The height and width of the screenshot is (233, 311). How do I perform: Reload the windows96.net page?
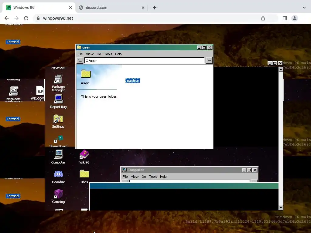[26, 18]
